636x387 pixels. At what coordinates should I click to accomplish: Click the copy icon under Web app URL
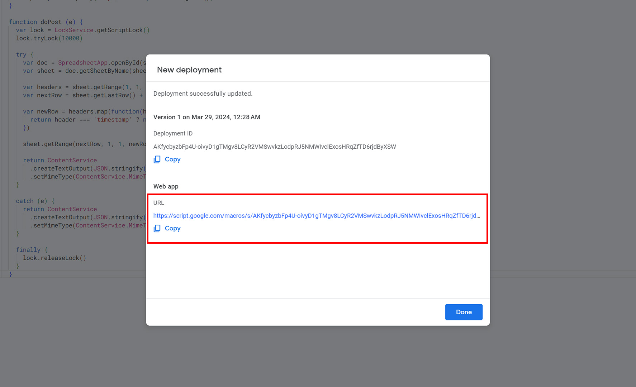(157, 229)
